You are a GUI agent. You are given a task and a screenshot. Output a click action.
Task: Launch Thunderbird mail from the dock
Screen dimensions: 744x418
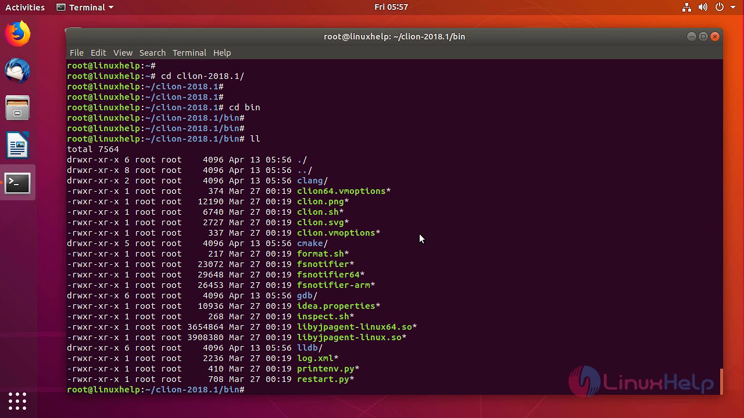[x=17, y=71]
